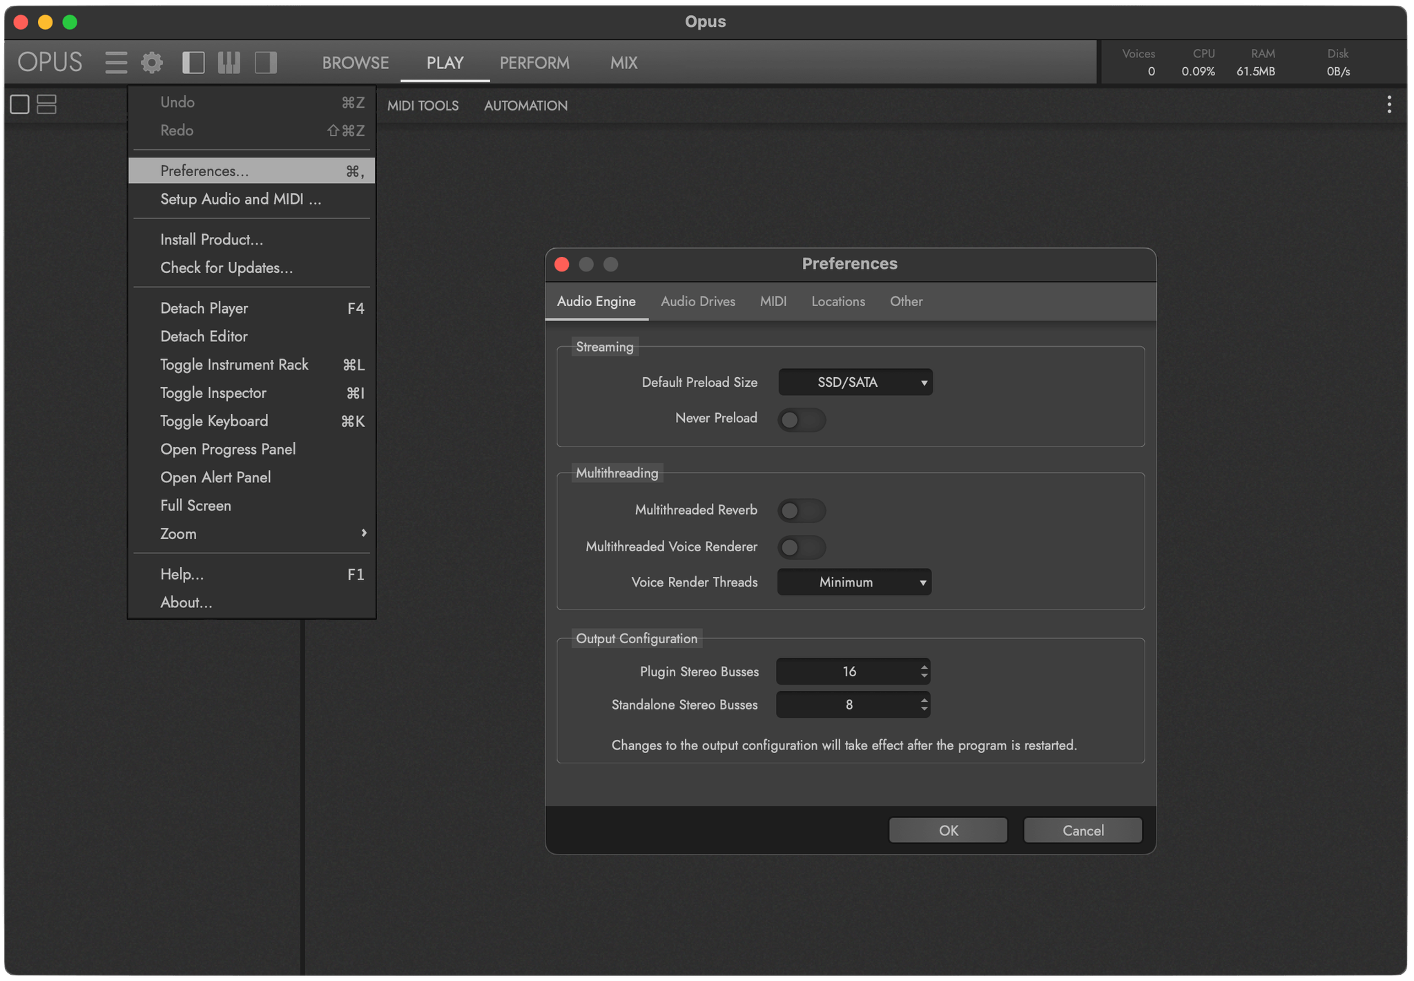Choose Detach Editor menu item
The height and width of the screenshot is (981, 1414).
[251, 336]
